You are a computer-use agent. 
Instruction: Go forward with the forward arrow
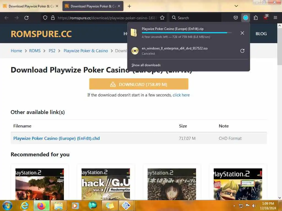click(x=17, y=18)
